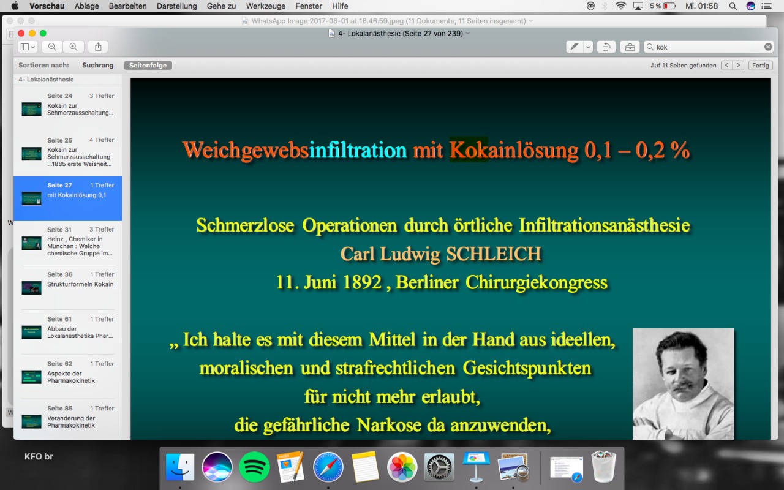Viewport: 784px width, 490px height.
Task: Open the sidebar view options dropdown
Action: coord(28,47)
